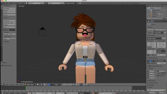Select the World properties tab icon
The height and width of the screenshot is (94, 167).
[158, 21]
